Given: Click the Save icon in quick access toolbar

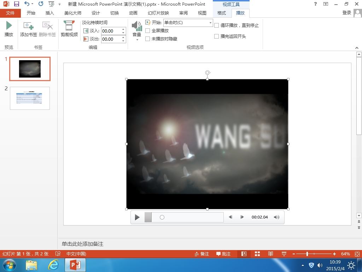Looking at the screenshot, I should click(x=16, y=4).
